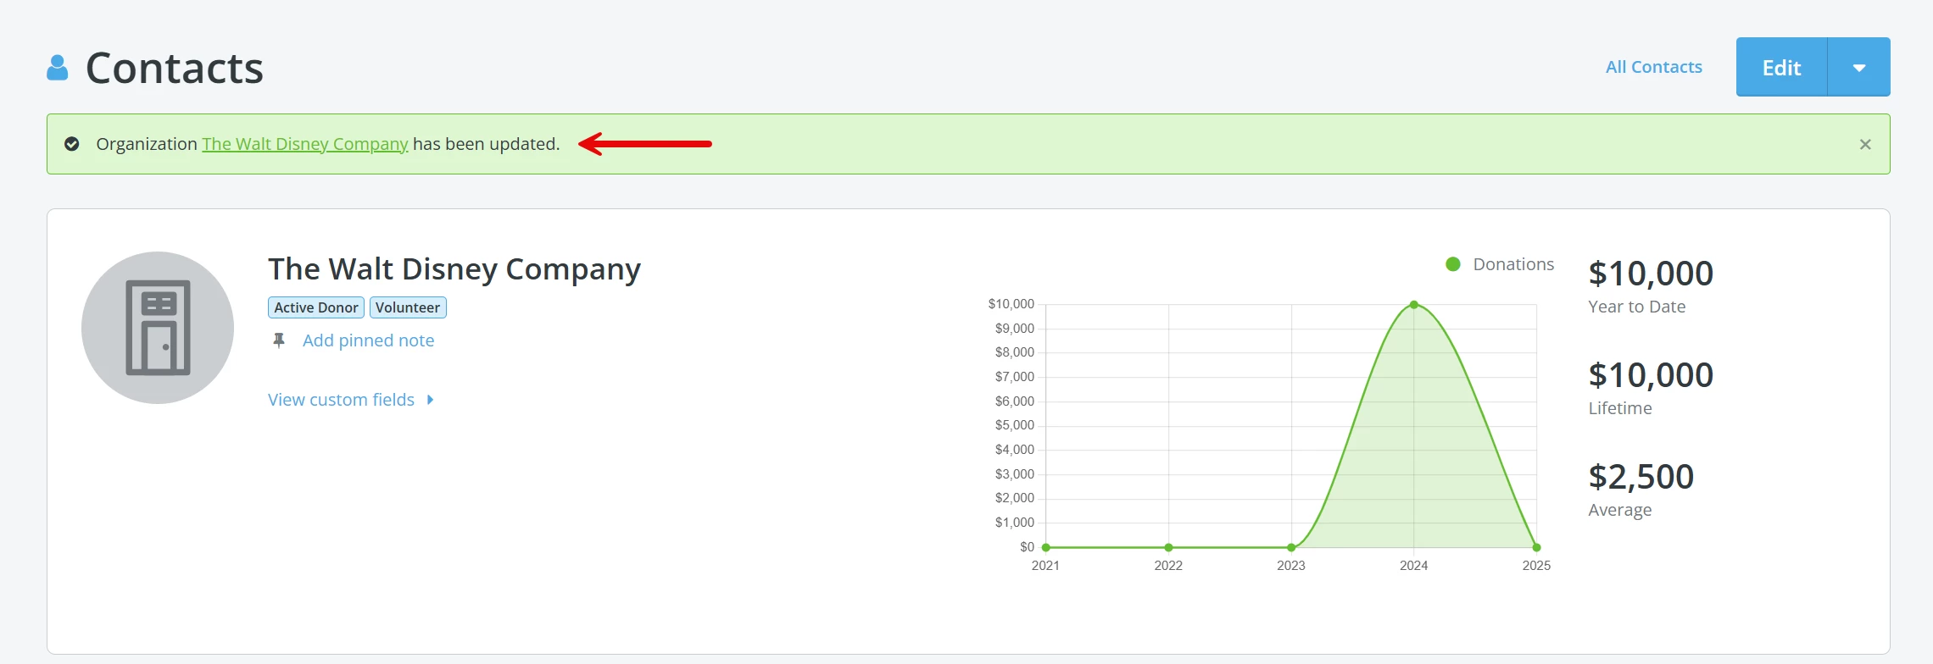Click the 2021 data point on chart

pyautogui.click(x=1046, y=547)
